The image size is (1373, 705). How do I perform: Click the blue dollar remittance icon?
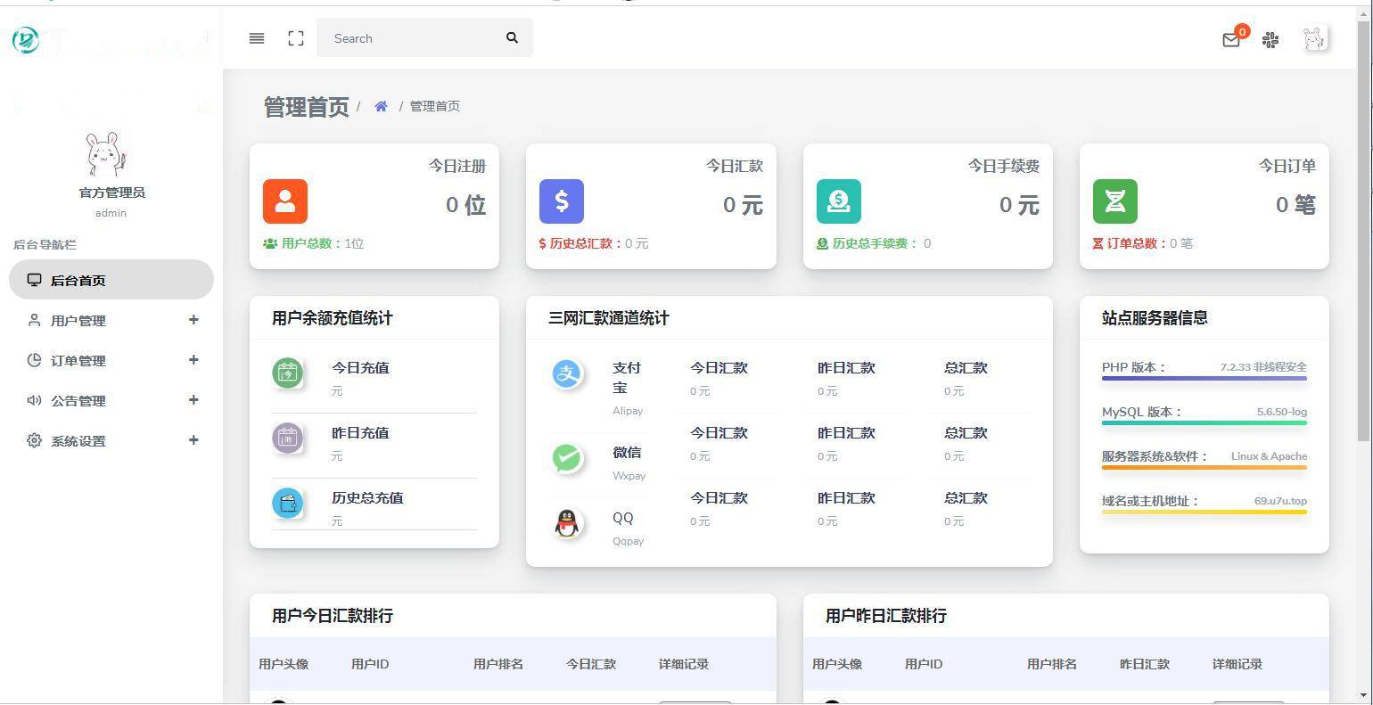562,201
